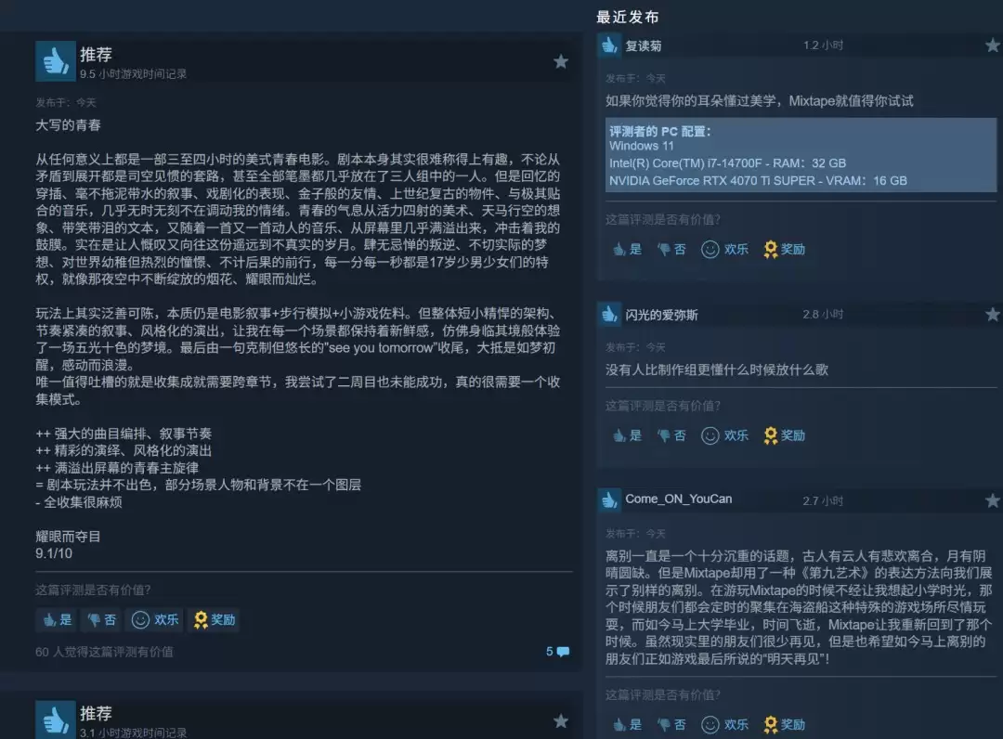Mark 闪光的爱弥斯's review as 欢乐
The image size is (1003, 739).
(x=724, y=435)
